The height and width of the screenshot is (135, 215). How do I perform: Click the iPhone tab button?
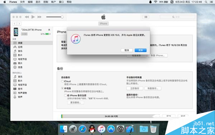104,24
